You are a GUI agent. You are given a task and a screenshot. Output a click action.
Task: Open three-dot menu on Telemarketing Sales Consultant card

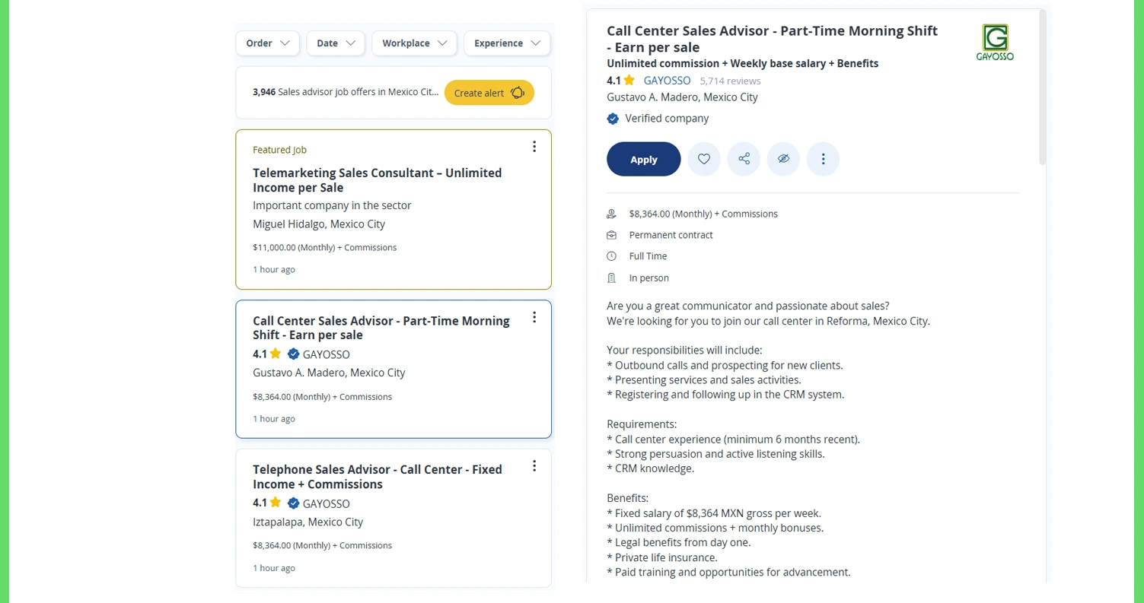[x=534, y=147]
